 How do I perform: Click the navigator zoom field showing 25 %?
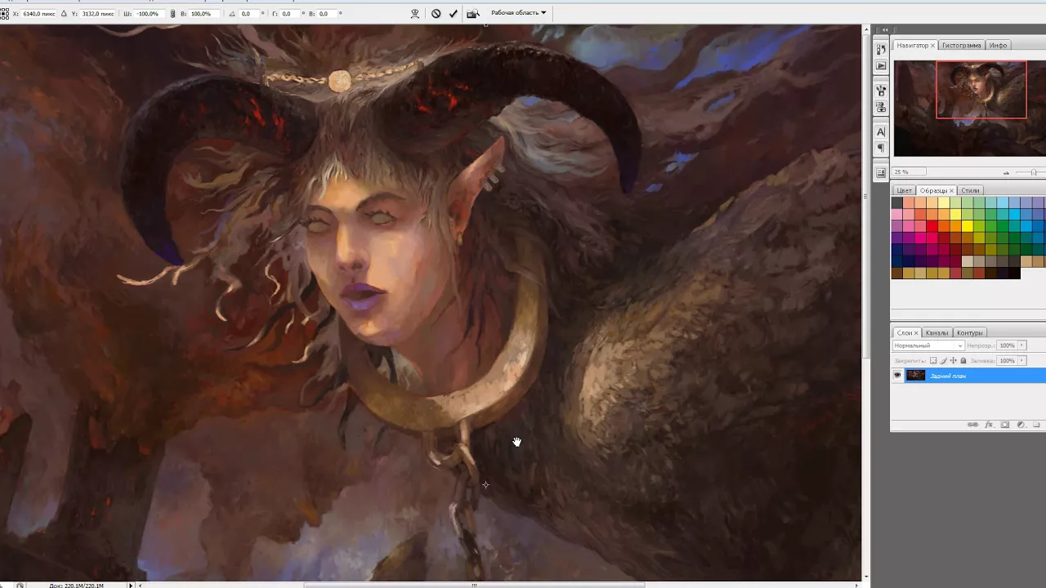point(910,172)
